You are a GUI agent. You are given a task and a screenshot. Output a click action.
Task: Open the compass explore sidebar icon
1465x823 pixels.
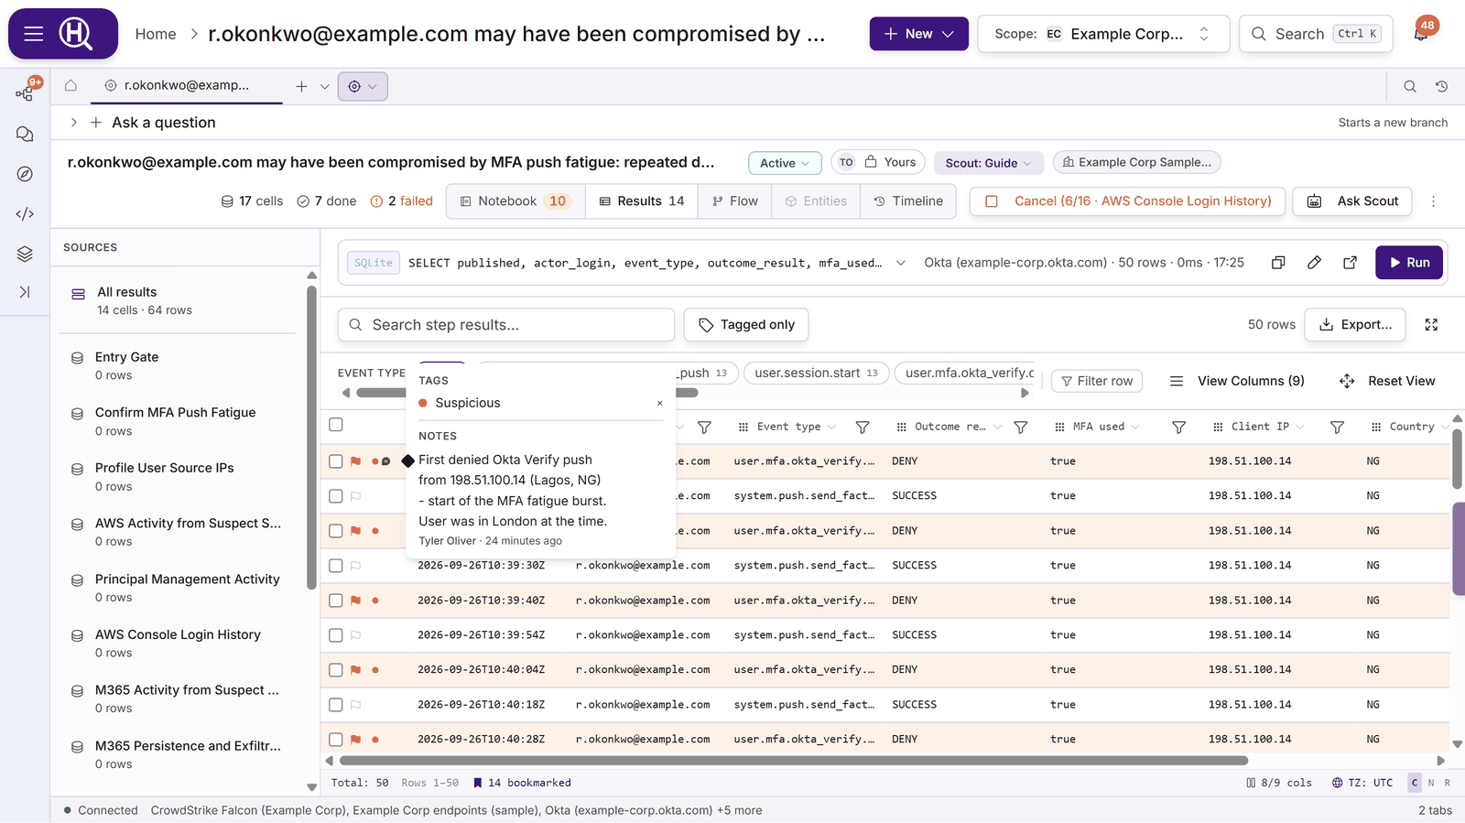(x=25, y=174)
